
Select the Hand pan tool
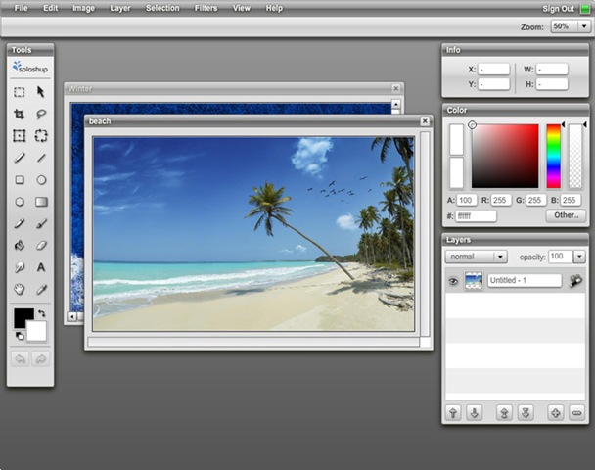[x=19, y=289]
